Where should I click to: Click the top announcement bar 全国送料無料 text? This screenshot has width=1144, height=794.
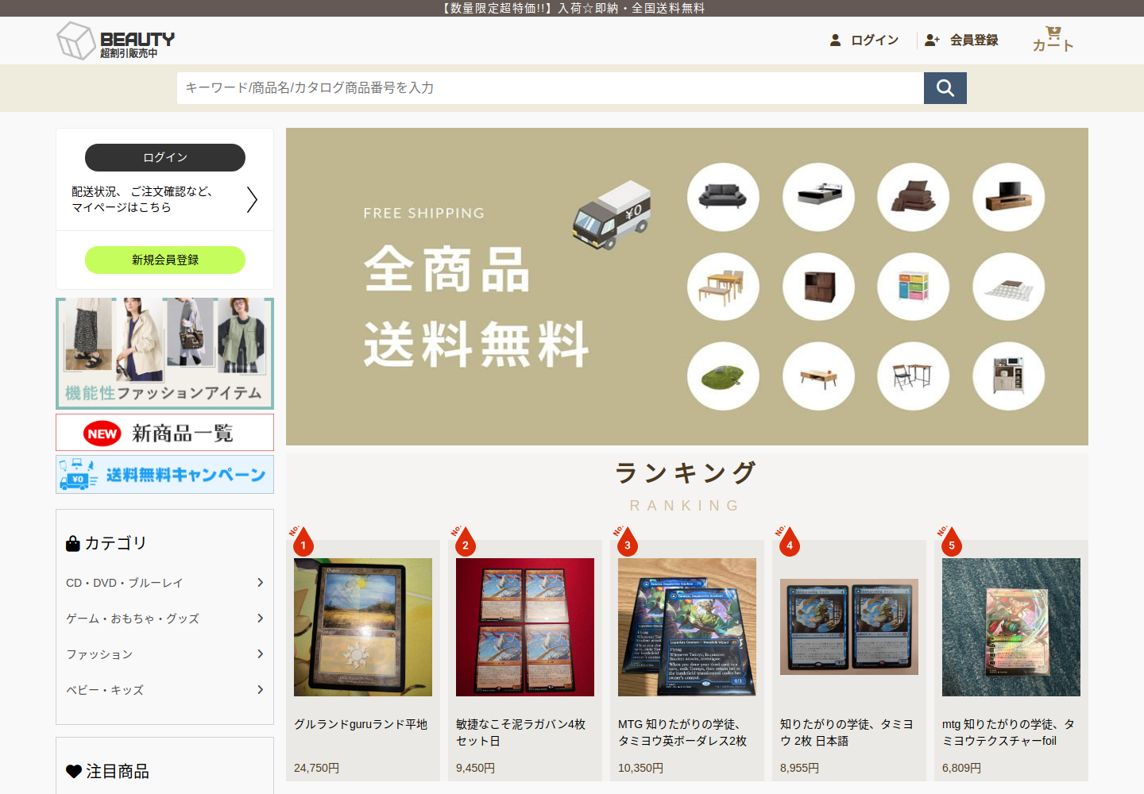click(x=668, y=8)
